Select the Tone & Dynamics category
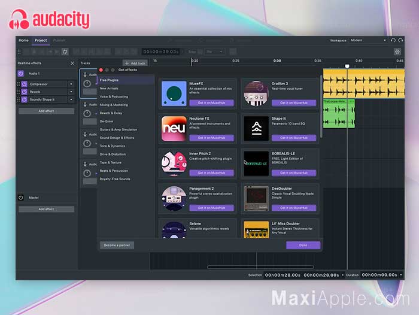Image resolution: width=419 pixels, height=315 pixels. click(x=126, y=146)
